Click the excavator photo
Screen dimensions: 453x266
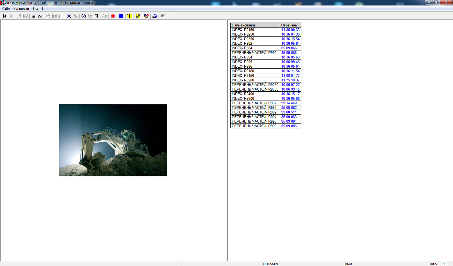tap(113, 140)
